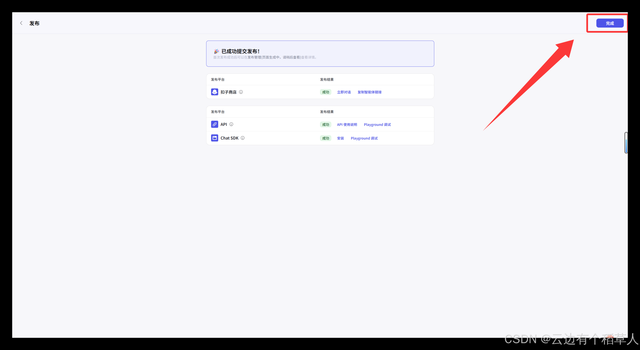Click the 扣子商店 platform icon
The width and height of the screenshot is (640, 350).
tap(214, 92)
